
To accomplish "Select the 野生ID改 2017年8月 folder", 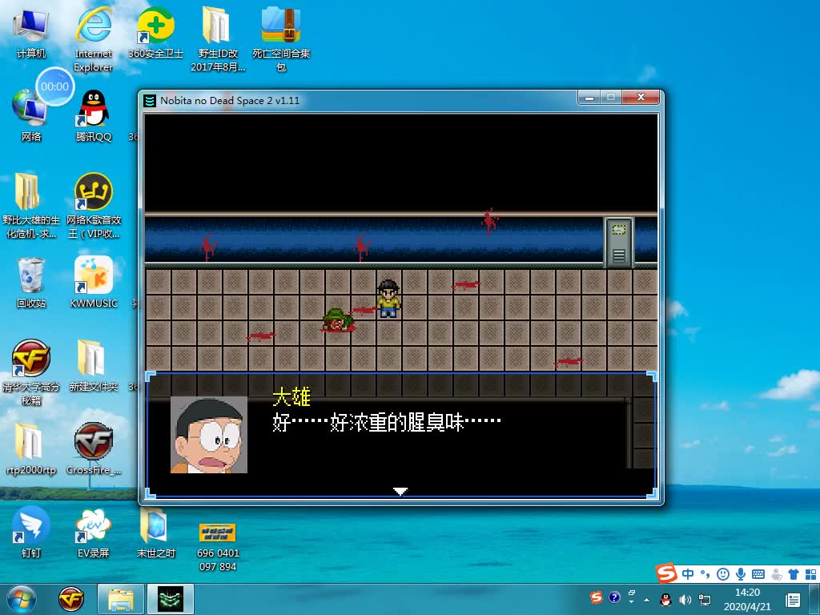I will pos(218,39).
